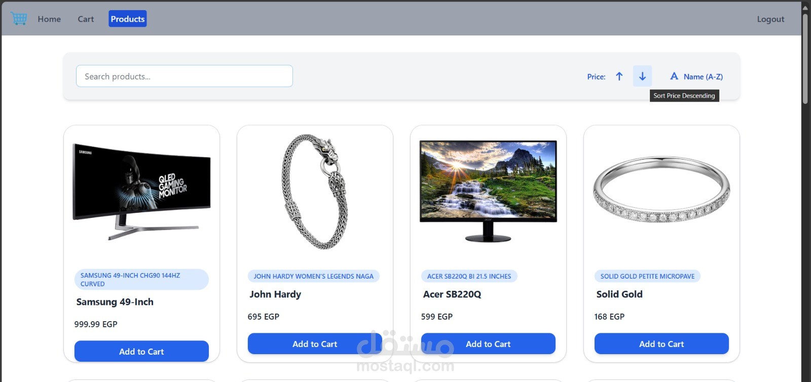Viewport: 811px width, 382px height.
Task: Open the Samsung curved monitor image
Action: 141,193
